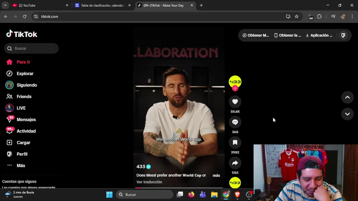The image size is (358, 201).
Task: Open the tab search dropdown
Action: click(5, 5)
